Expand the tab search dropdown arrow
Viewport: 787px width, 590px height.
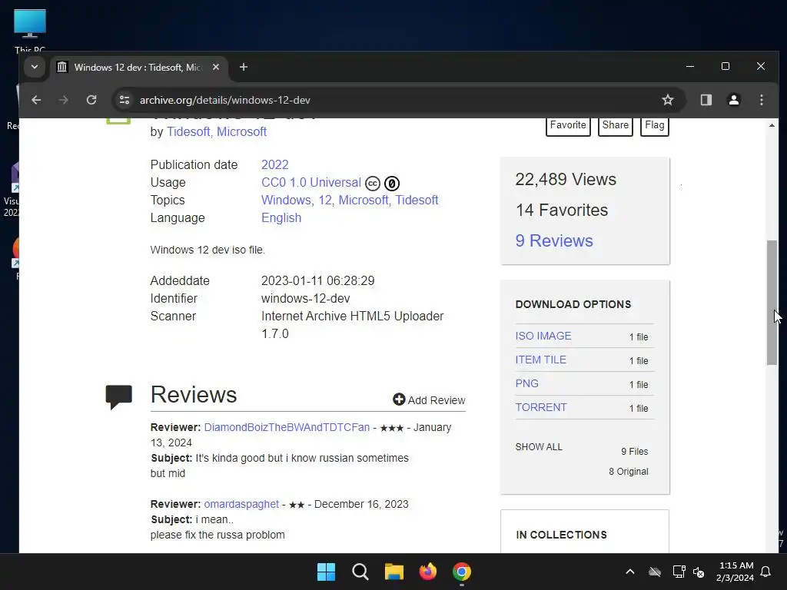(34, 67)
